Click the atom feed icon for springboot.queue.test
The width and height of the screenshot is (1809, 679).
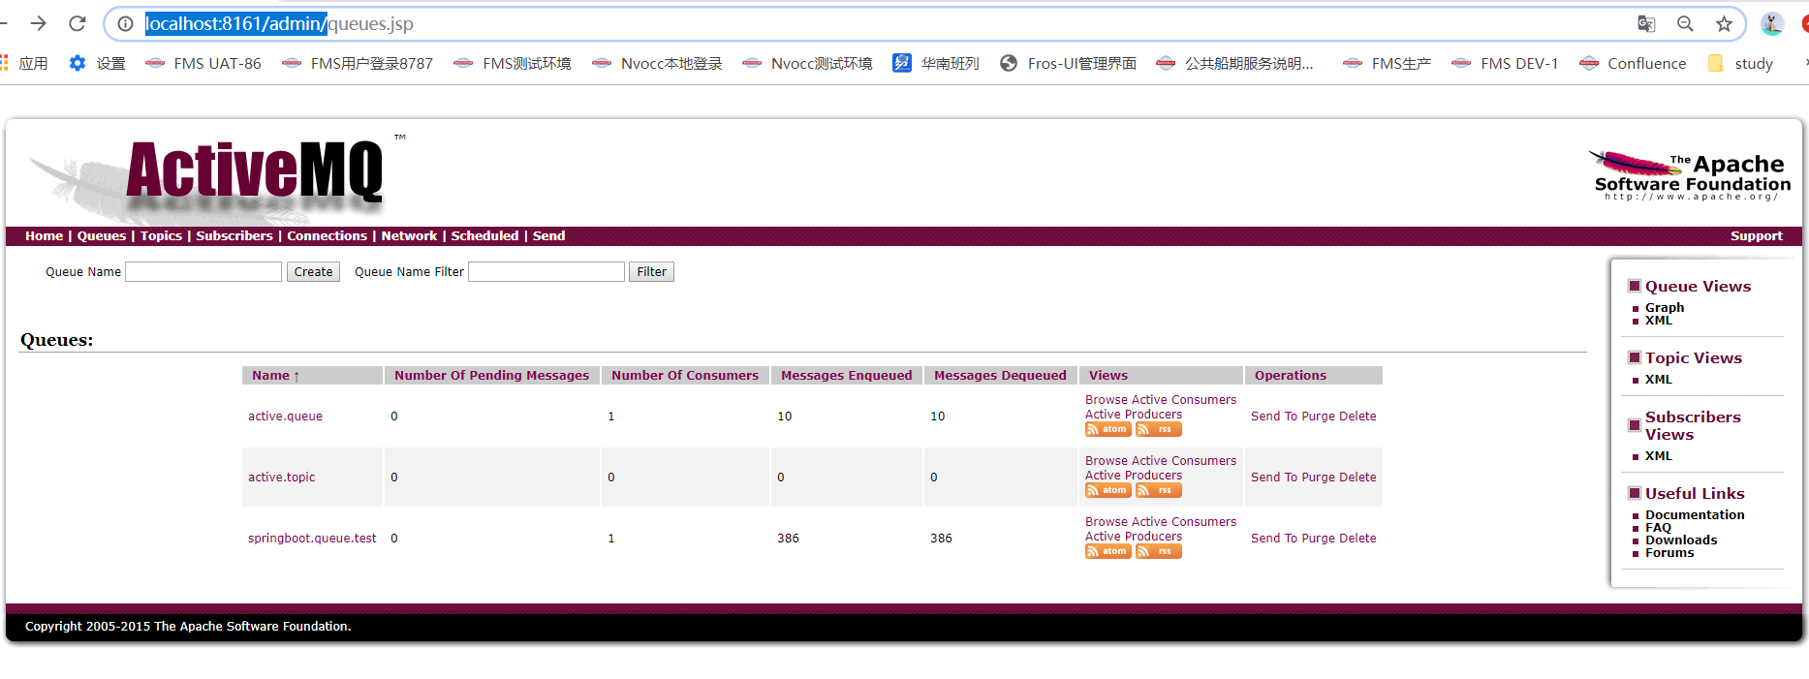[1107, 551]
